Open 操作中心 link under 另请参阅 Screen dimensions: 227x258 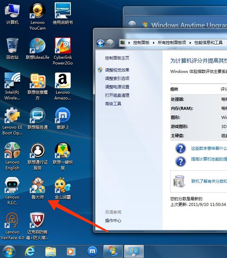click(113, 220)
